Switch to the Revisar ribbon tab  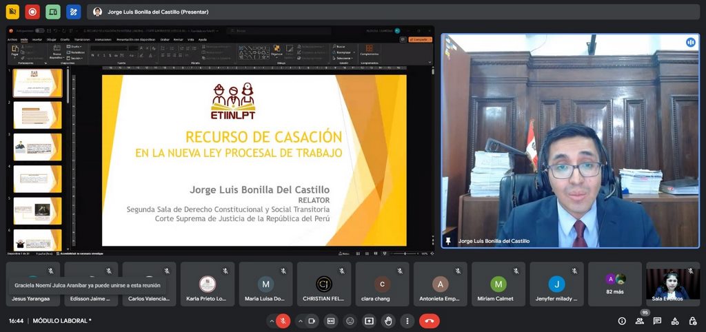179,39
